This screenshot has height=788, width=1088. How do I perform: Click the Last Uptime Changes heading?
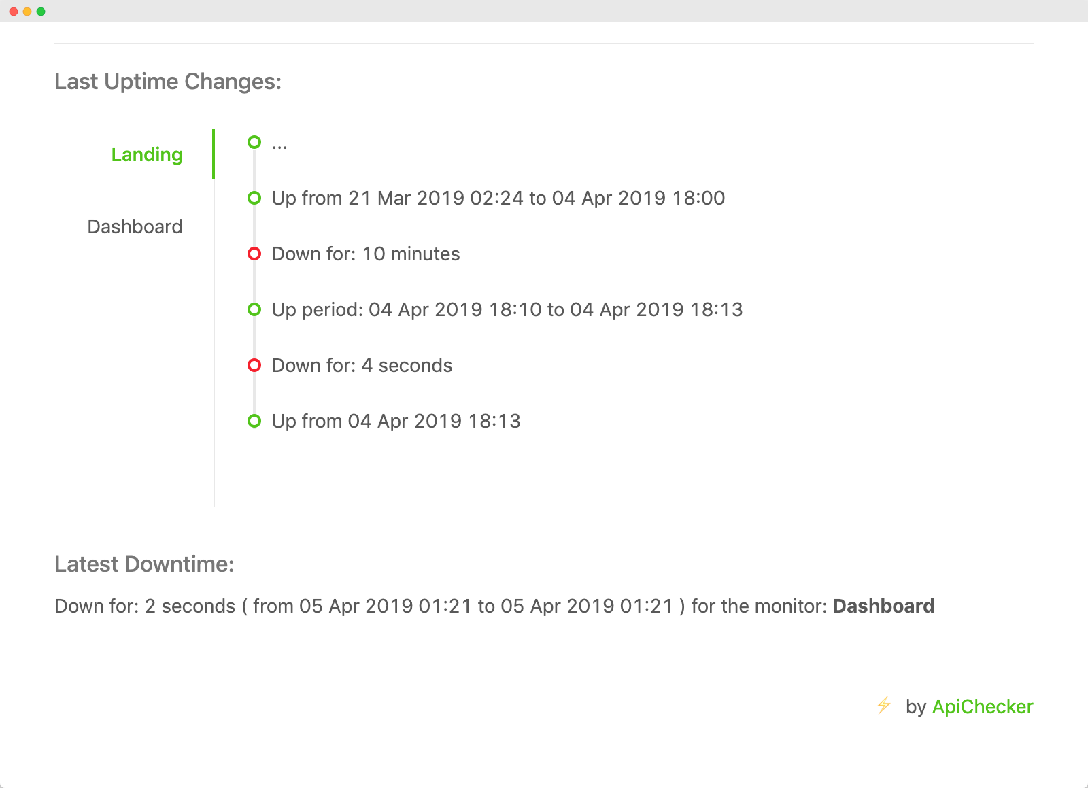[168, 82]
